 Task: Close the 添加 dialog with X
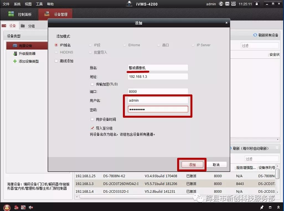click(226, 23)
